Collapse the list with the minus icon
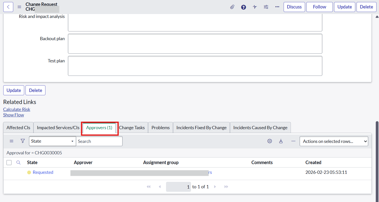 [x=293, y=141]
